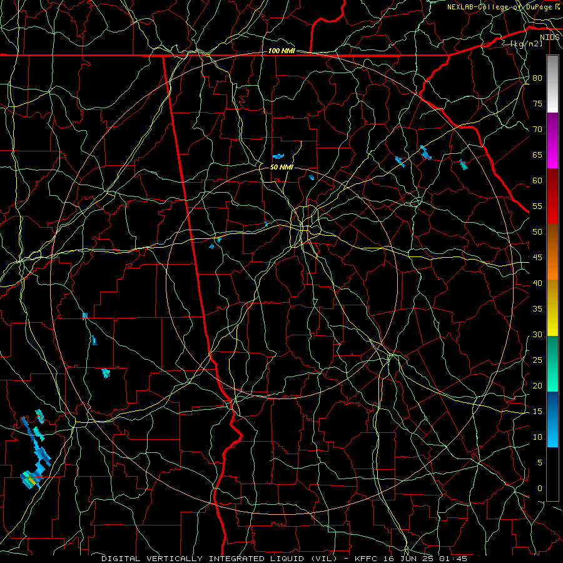The height and width of the screenshot is (563, 563).
Task: Select the 60 value on color scale
Action: [x=537, y=181]
